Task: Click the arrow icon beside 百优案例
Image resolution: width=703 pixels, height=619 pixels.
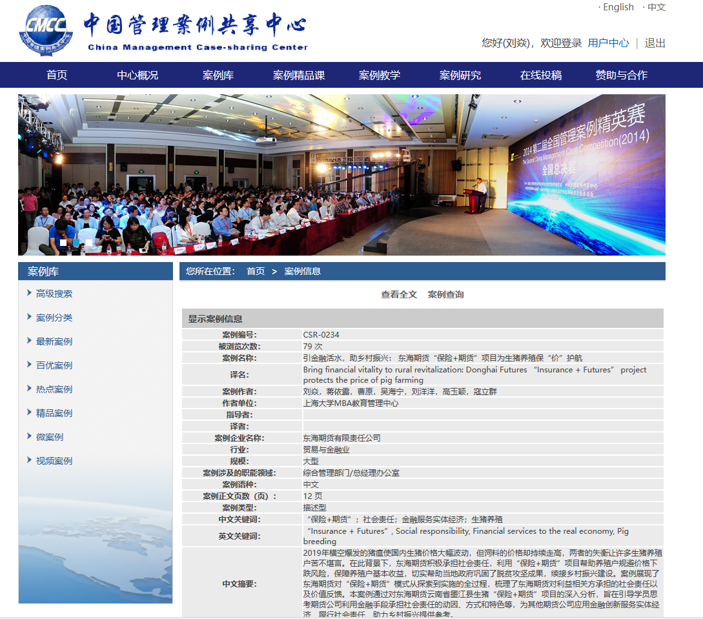Action: coord(30,365)
